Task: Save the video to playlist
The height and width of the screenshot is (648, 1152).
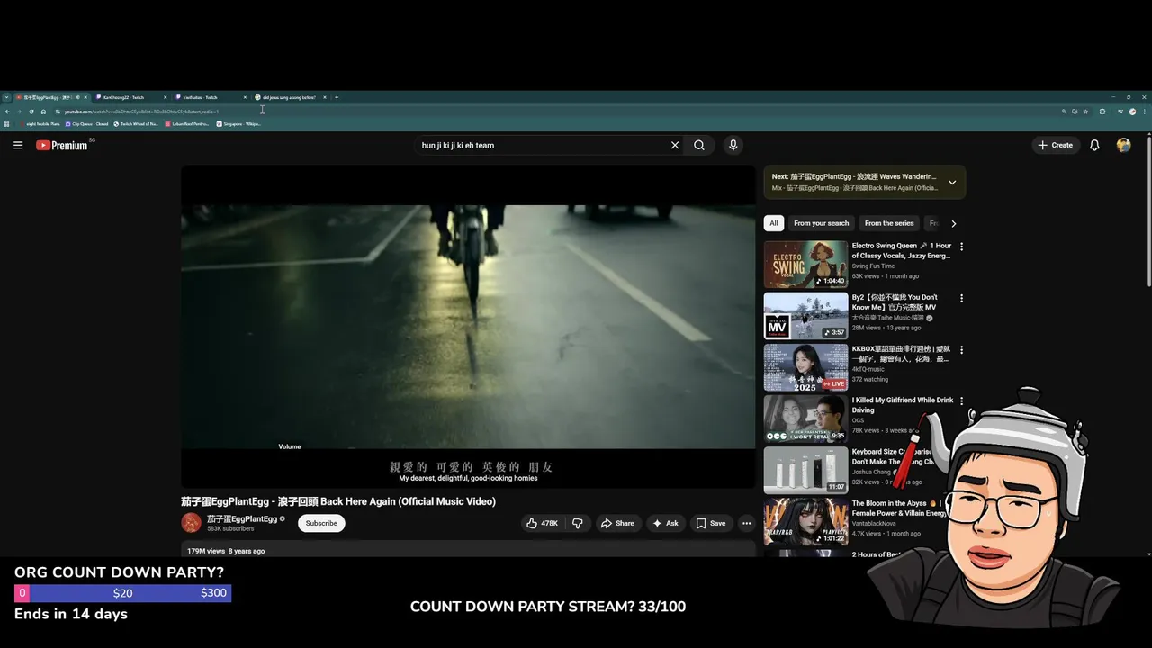Action: click(x=710, y=523)
